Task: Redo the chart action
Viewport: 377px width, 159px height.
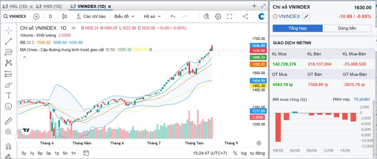Action: pyautogui.click(x=184, y=17)
